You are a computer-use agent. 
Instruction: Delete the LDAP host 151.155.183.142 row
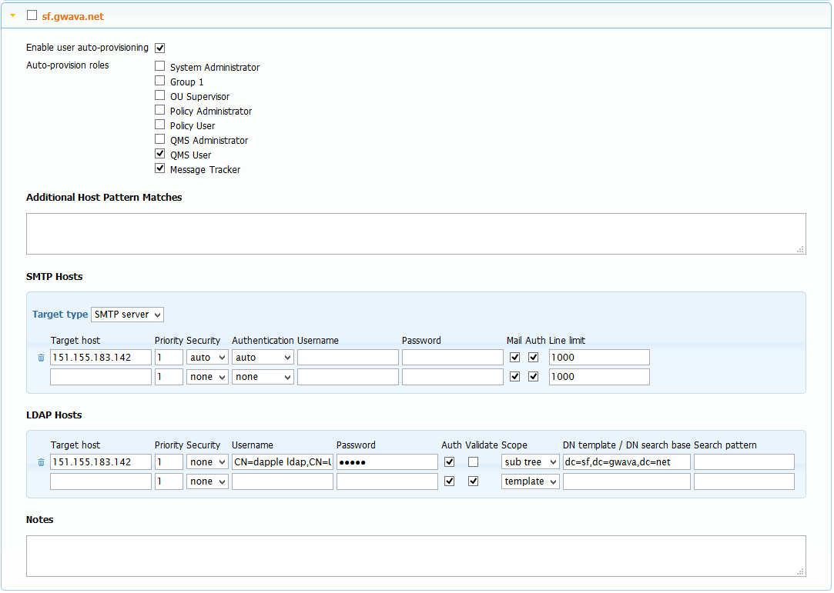point(41,461)
